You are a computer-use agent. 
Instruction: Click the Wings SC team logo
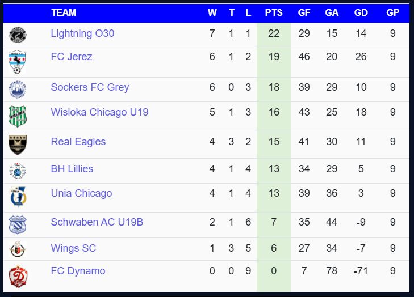pyautogui.click(x=17, y=249)
